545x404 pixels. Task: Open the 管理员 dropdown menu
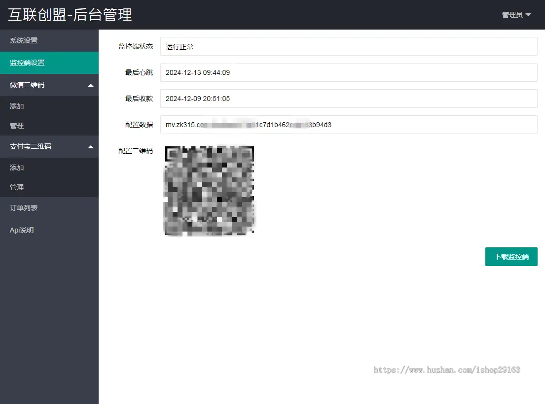pos(516,15)
